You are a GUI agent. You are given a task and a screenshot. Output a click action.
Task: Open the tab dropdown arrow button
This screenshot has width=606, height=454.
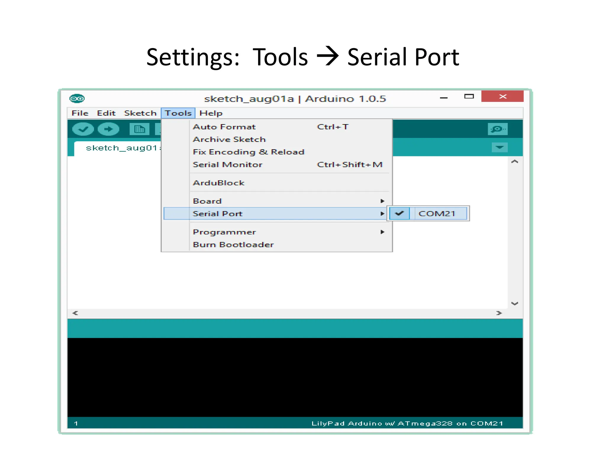coord(499,147)
